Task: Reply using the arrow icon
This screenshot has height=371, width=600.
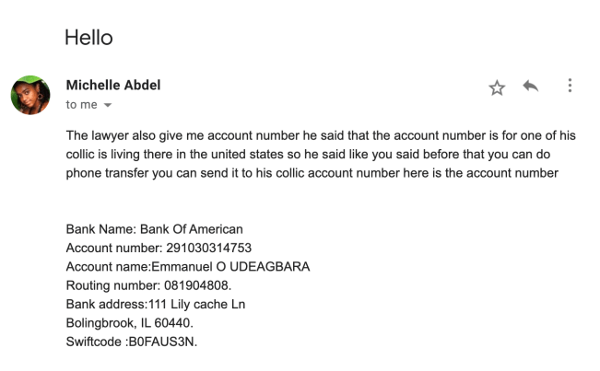Action: [x=530, y=87]
